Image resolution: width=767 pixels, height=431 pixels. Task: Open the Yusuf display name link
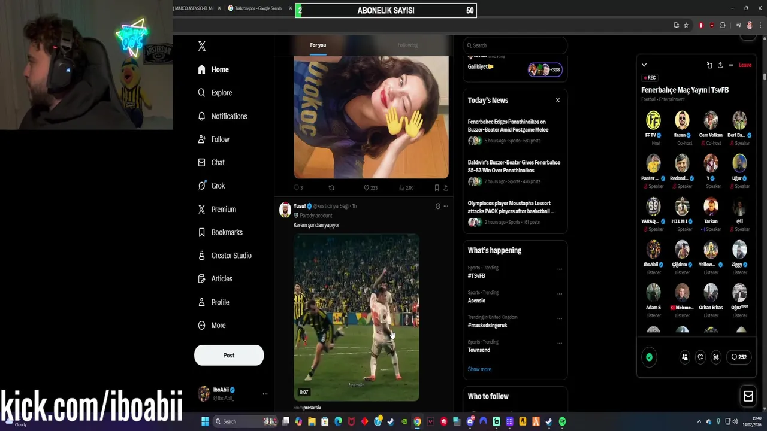pos(300,206)
